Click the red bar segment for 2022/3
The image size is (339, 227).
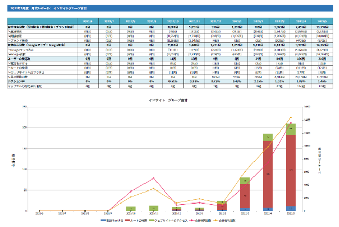(x=245, y=197)
